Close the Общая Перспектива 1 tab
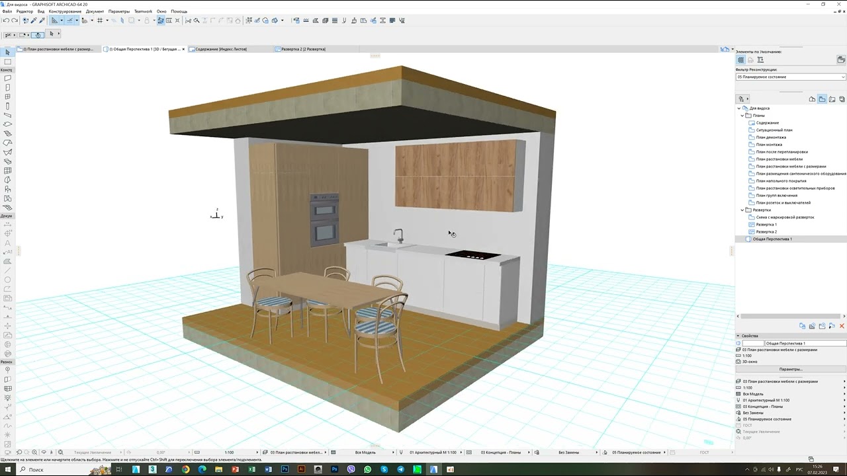The image size is (847, 476). tap(183, 49)
